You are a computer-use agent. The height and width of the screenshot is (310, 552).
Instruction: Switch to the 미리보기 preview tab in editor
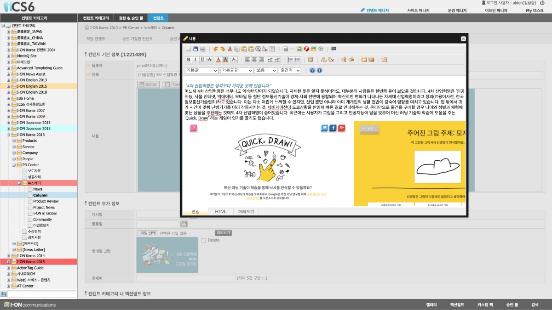click(246, 211)
